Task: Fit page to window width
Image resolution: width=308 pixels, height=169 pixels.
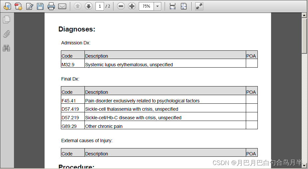Action: pos(173,6)
